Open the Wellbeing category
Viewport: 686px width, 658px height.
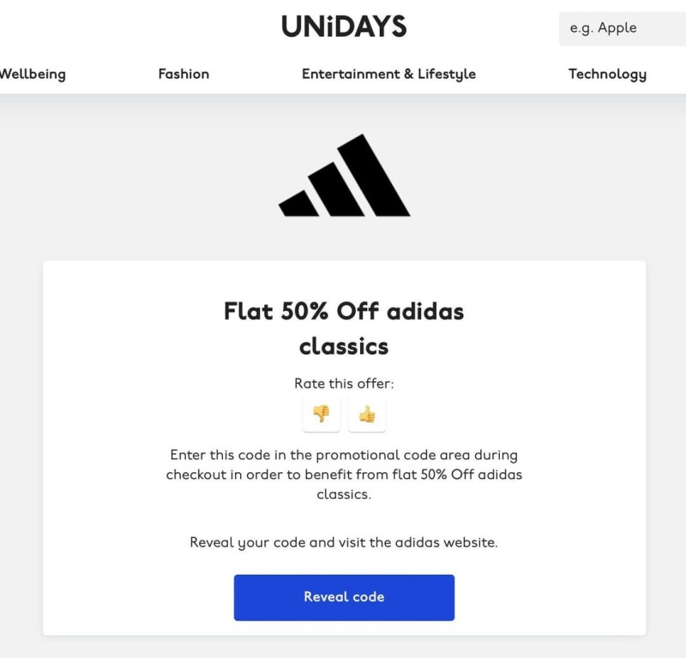point(33,74)
